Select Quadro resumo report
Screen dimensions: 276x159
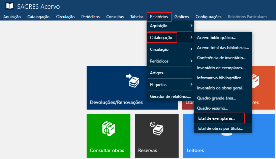[x=212, y=108]
